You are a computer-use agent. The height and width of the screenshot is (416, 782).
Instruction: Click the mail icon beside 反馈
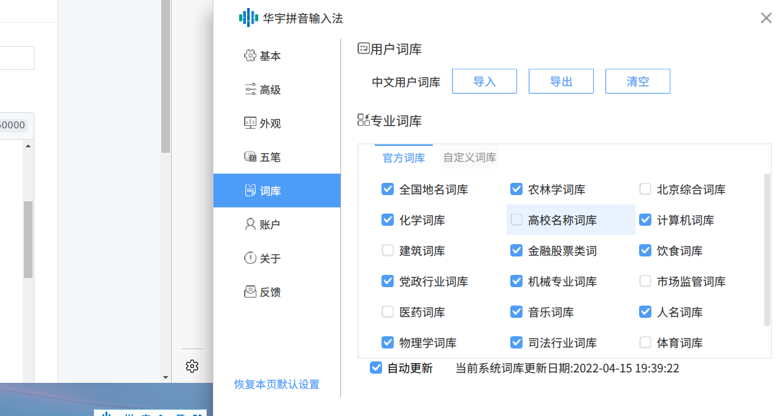250,292
